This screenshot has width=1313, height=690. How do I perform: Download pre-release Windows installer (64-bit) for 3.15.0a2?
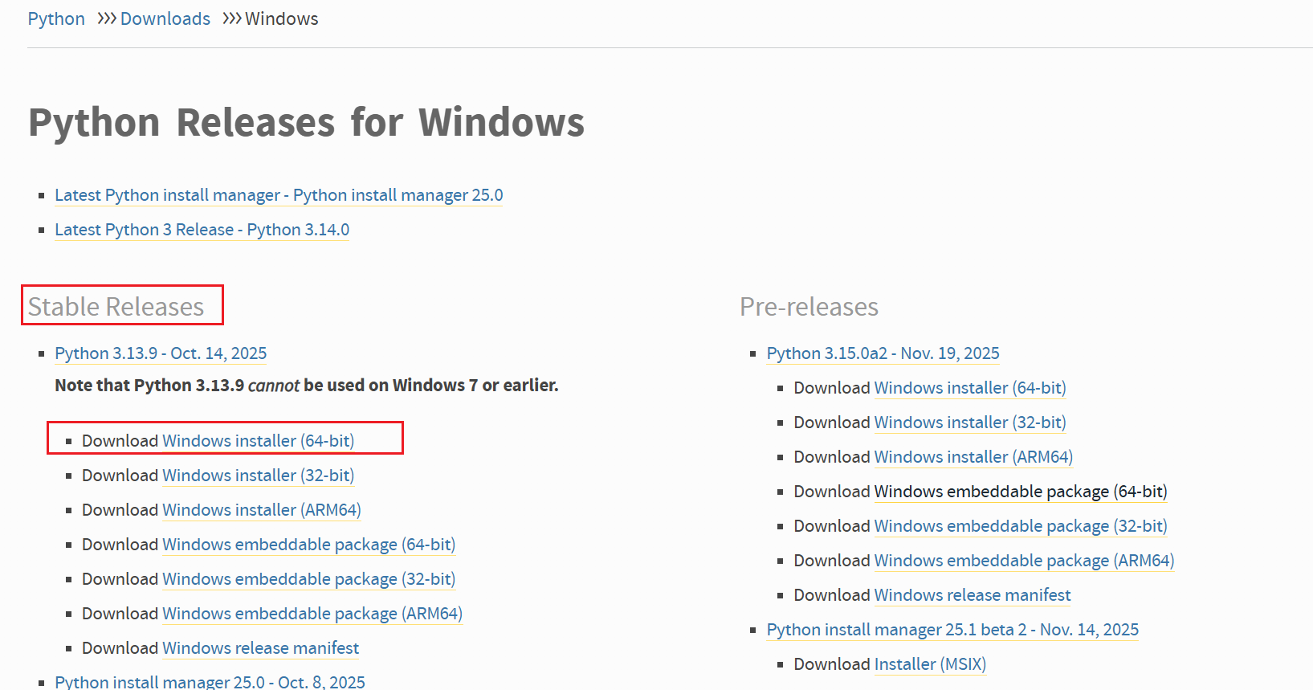coord(970,388)
